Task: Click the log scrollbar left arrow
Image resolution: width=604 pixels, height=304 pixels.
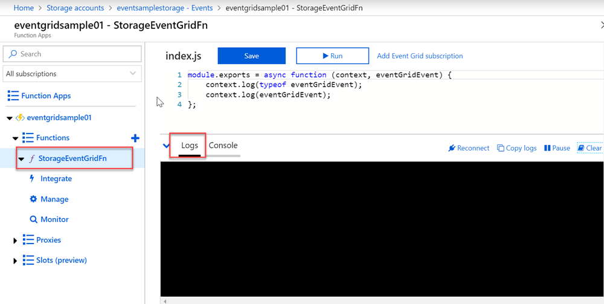Action: pyautogui.click(x=165, y=300)
